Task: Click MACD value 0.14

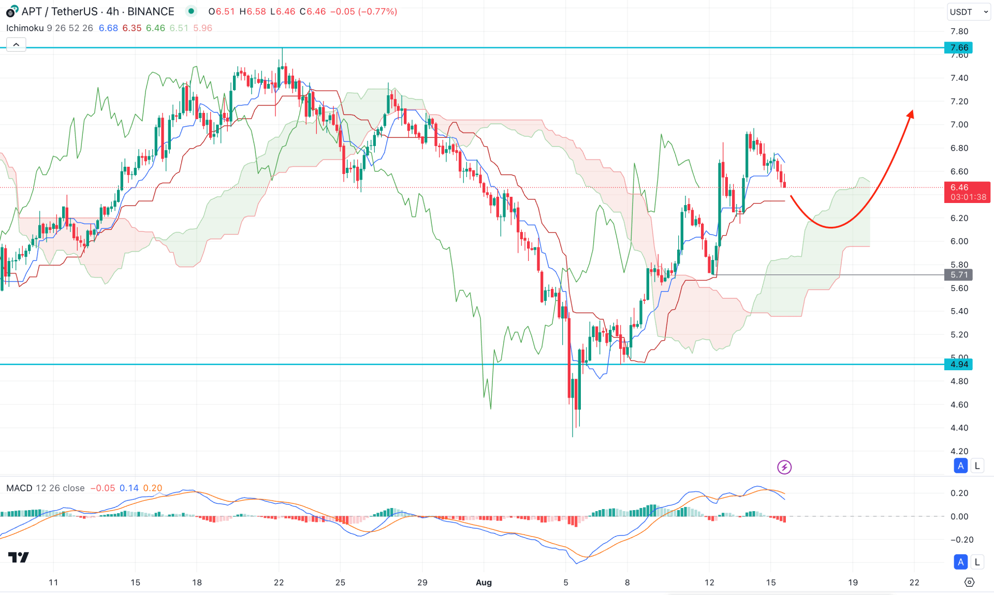Action: click(x=129, y=488)
